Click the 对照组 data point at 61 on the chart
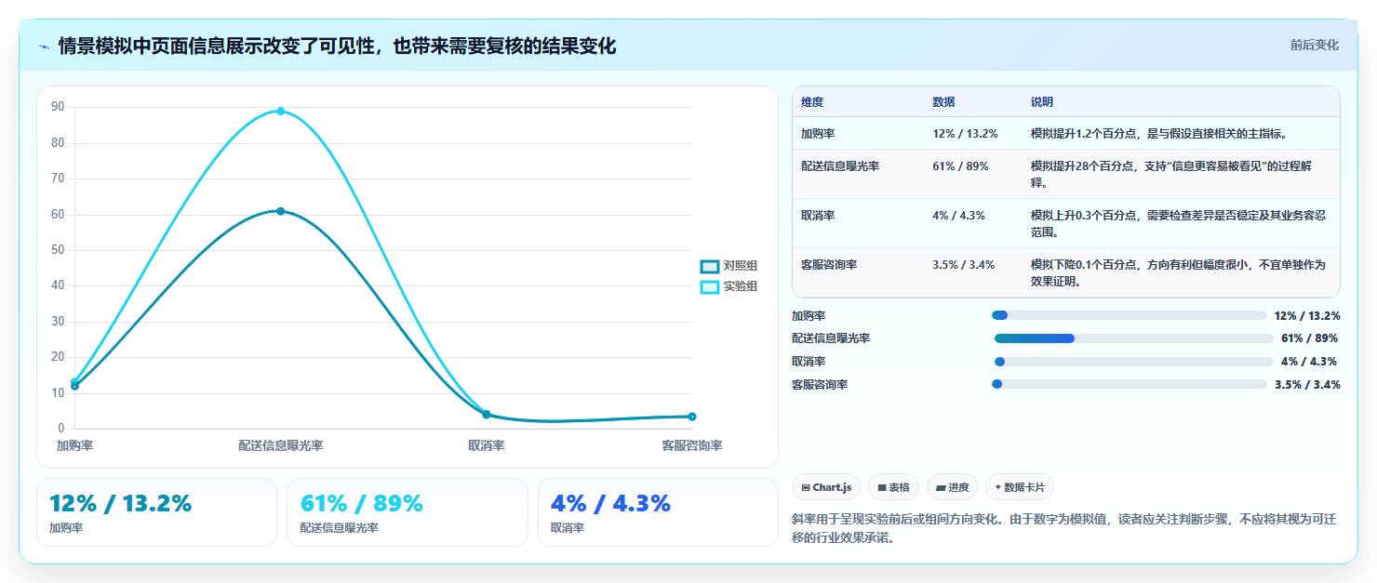The height and width of the screenshot is (583, 1377). tap(280, 211)
